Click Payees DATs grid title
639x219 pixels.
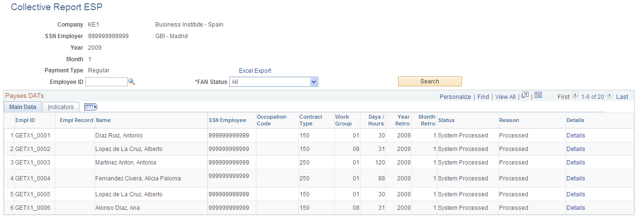coord(25,96)
